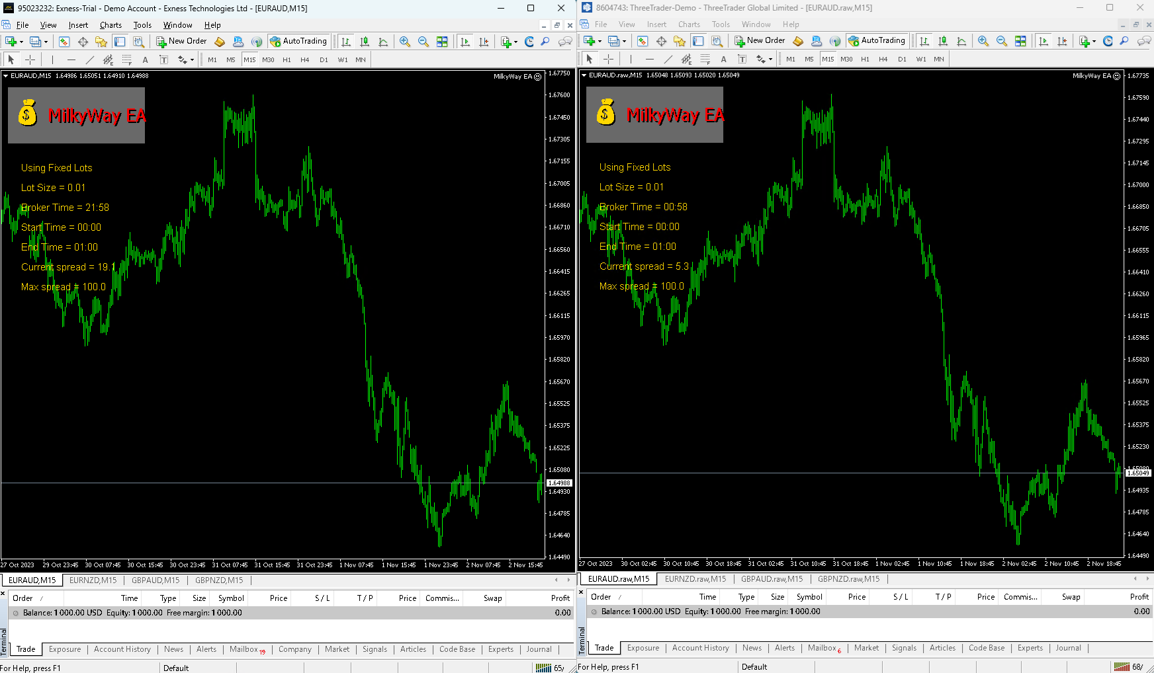This screenshot has width=1154, height=673.
Task: Open New Chart dropdown arrow in Exness toolbar
Action: [21, 42]
